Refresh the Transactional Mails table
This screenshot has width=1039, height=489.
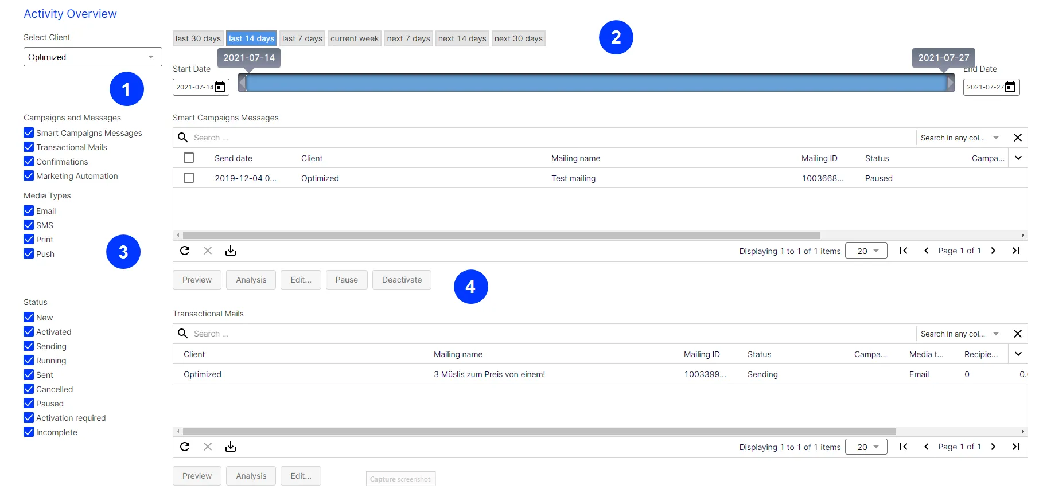[x=185, y=447]
